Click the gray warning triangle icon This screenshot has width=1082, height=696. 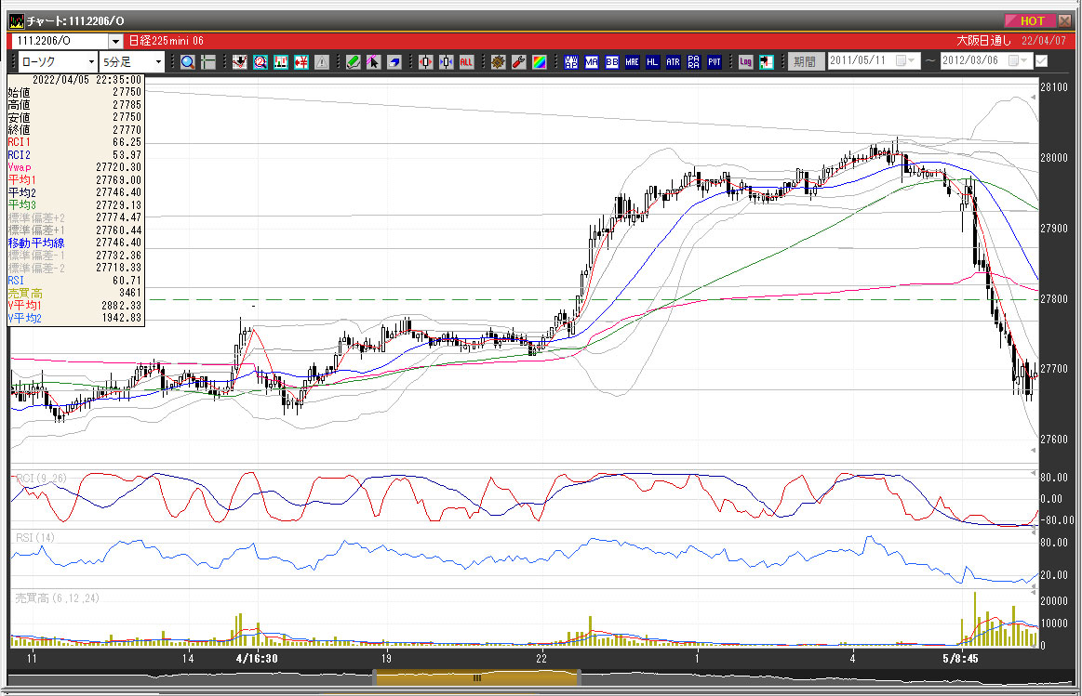[x=322, y=62]
